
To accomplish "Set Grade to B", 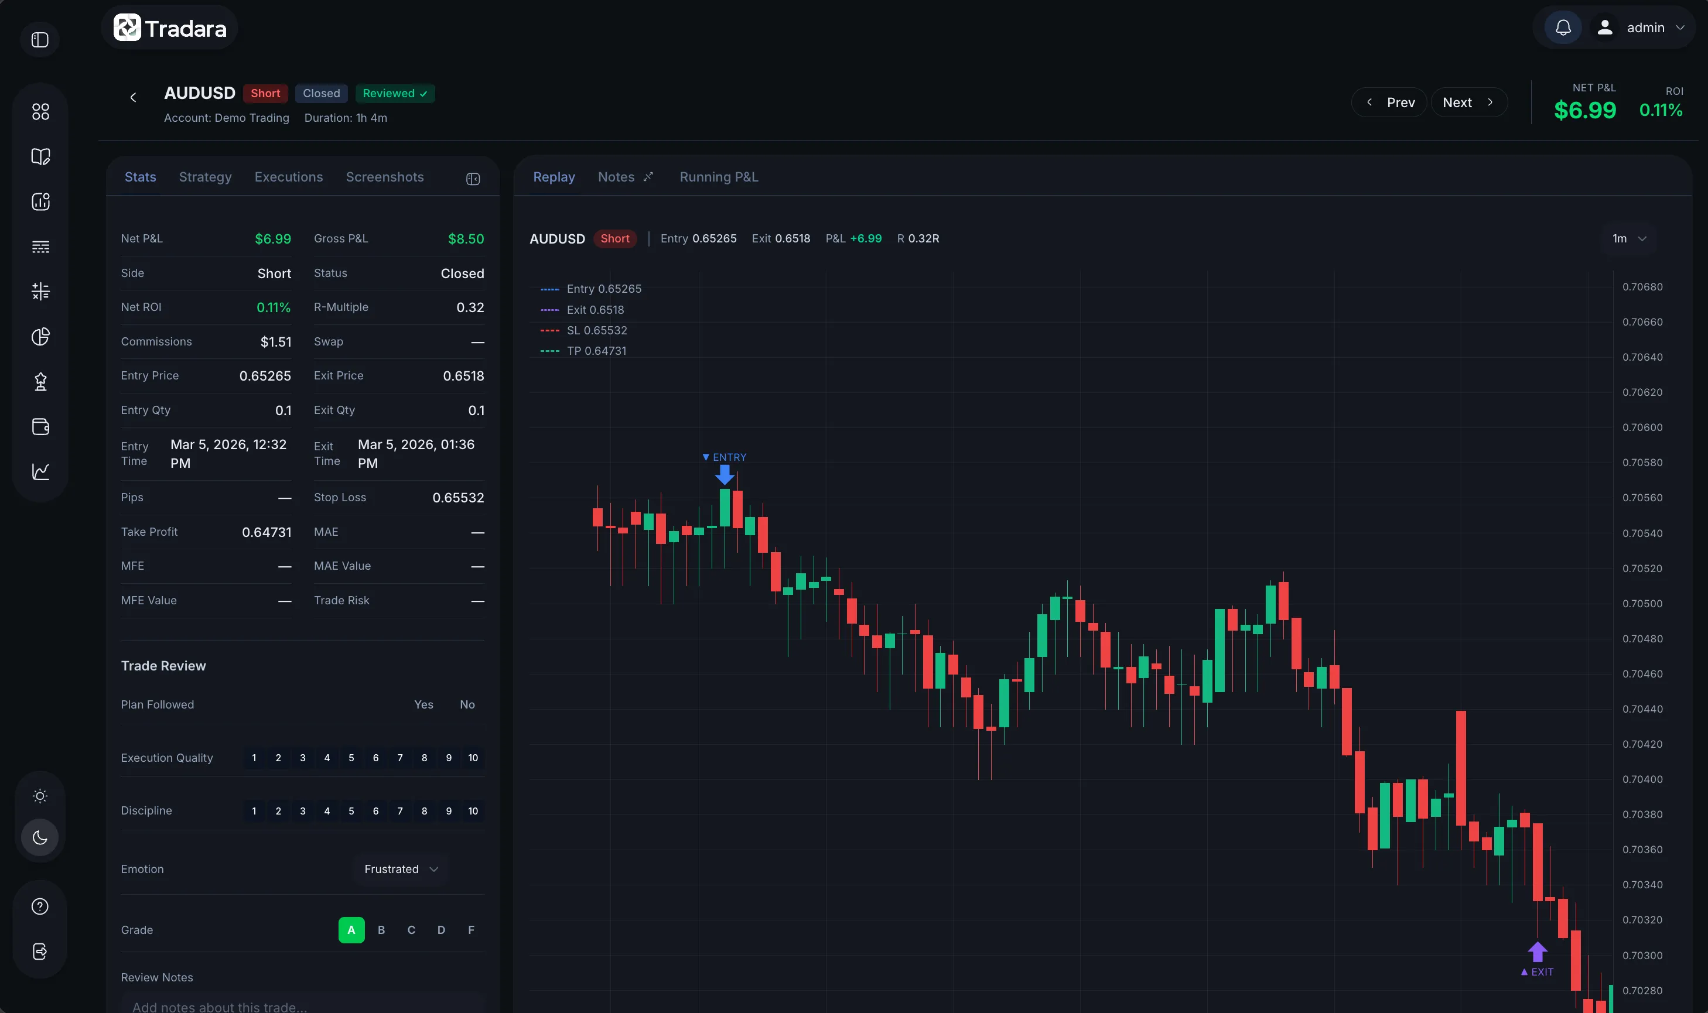I will pos(381,930).
